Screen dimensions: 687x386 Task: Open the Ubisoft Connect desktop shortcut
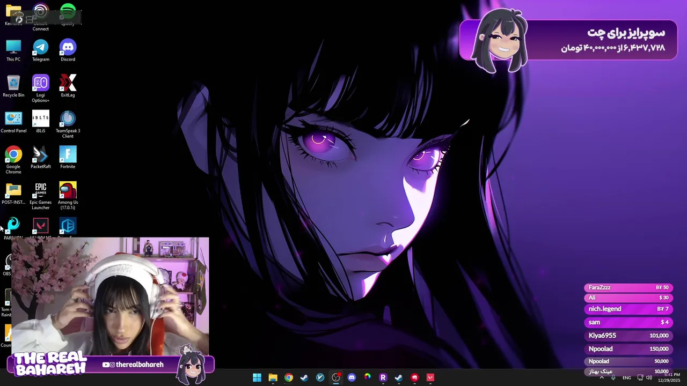tap(40, 17)
